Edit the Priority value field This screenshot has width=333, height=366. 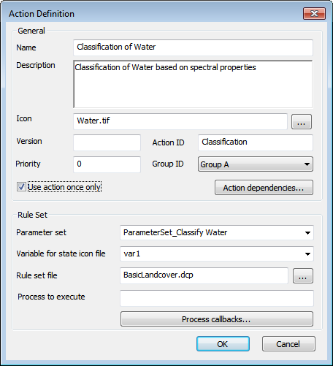tap(107, 164)
